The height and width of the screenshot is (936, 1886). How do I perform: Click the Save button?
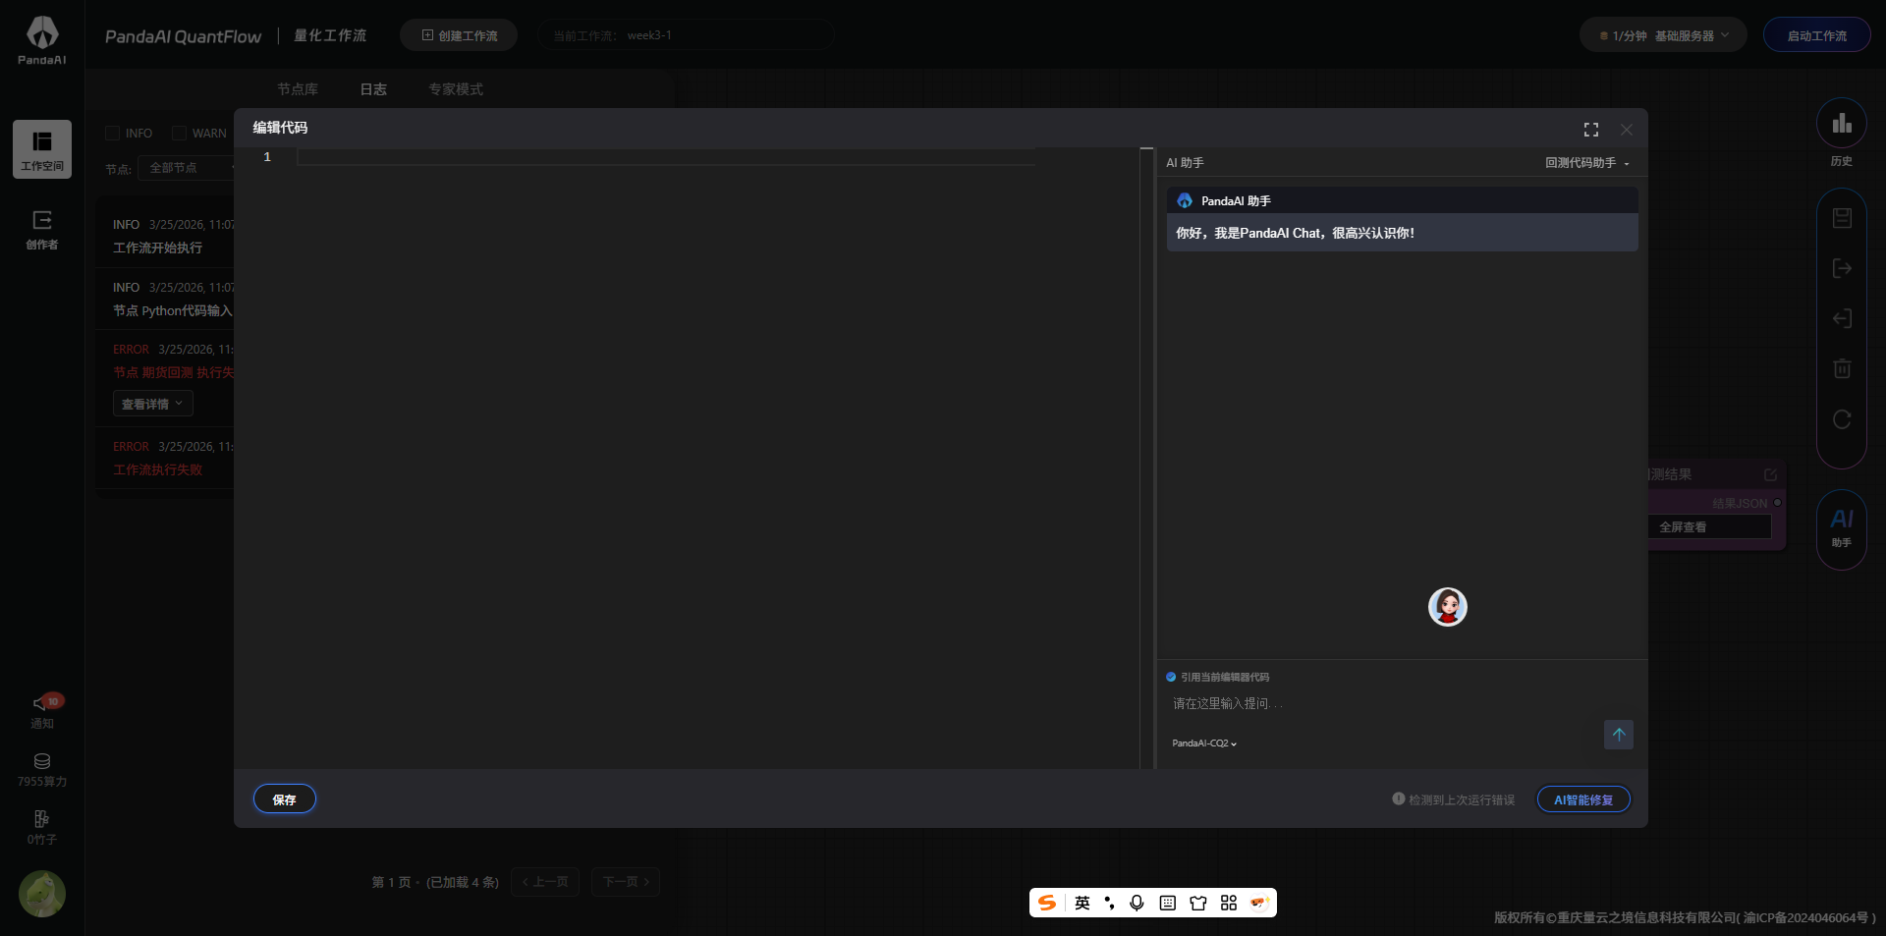coord(284,799)
